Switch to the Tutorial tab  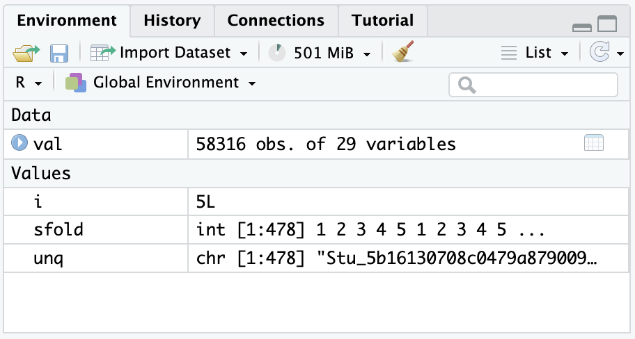tap(382, 21)
